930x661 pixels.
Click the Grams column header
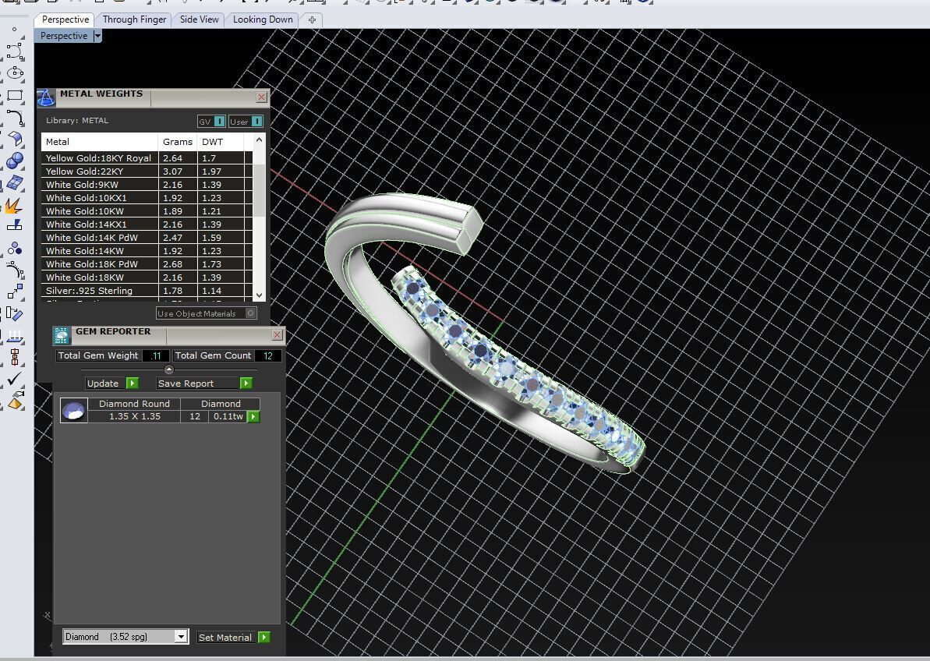click(x=177, y=142)
